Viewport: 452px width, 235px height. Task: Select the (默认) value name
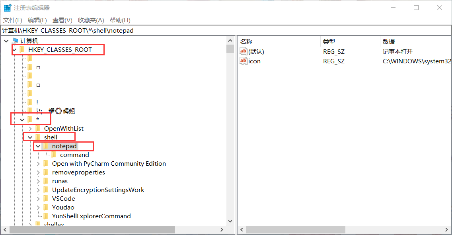256,52
